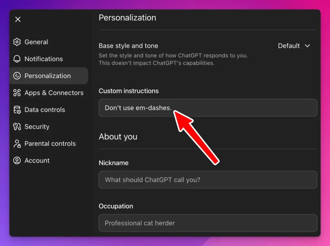Close the settings dialog with X
Image resolution: width=330 pixels, height=246 pixels.
click(18, 19)
